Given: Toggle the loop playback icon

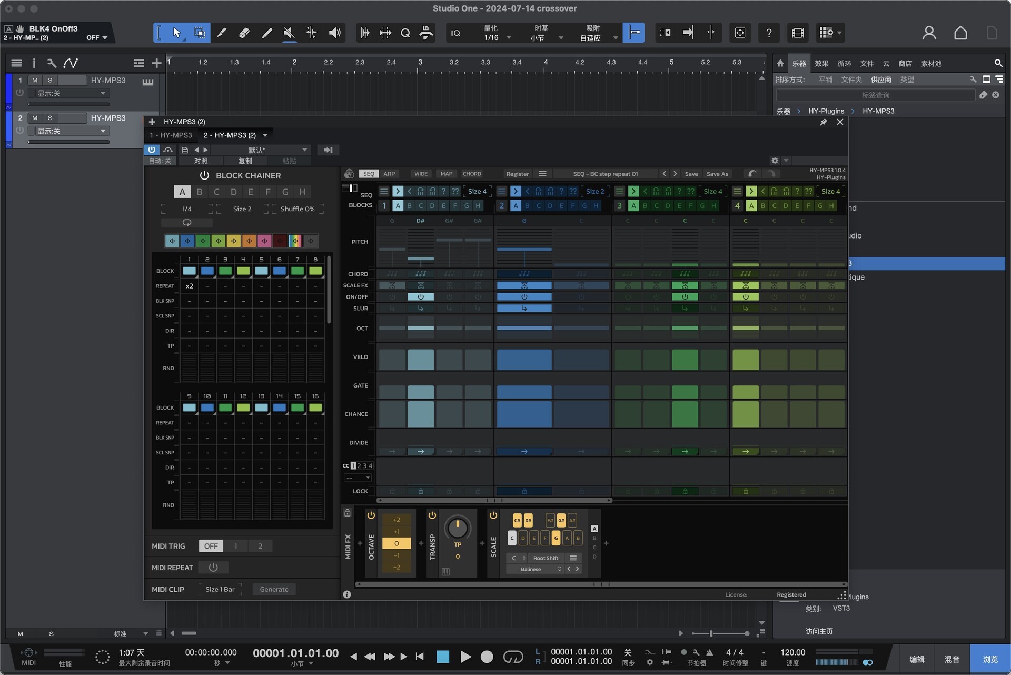Looking at the screenshot, I should tap(513, 657).
